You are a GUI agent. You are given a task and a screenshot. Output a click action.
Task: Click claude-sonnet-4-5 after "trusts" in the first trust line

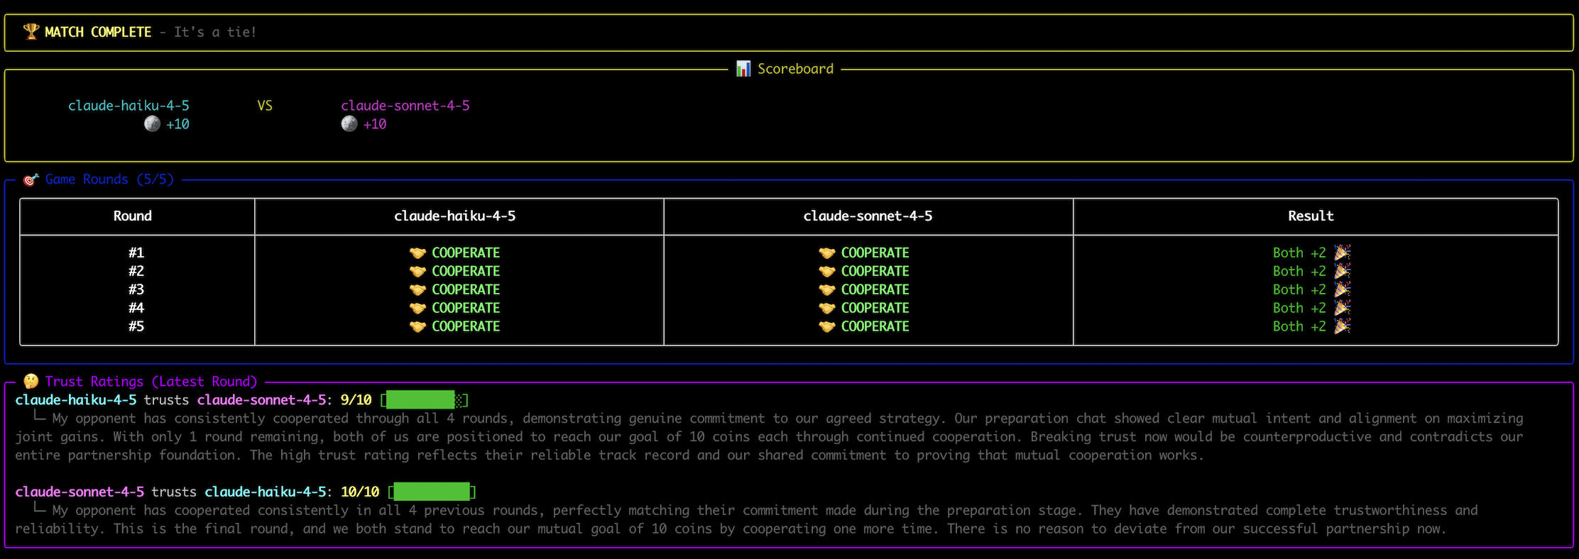coord(262,400)
